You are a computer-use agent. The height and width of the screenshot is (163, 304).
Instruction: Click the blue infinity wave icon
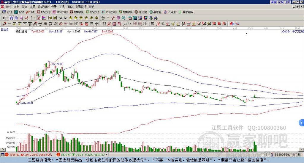pyautogui.click(x=237, y=24)
